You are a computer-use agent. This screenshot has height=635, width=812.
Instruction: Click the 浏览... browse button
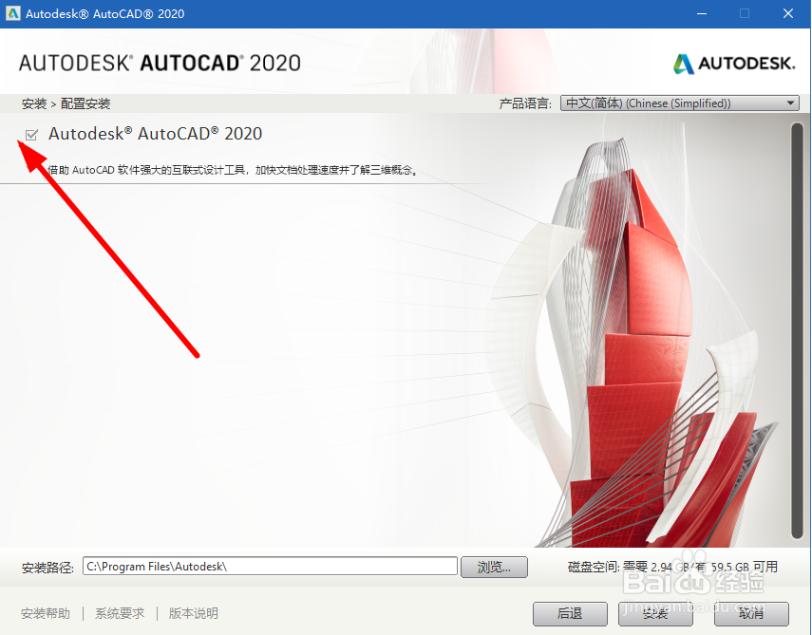coord(494,567)
